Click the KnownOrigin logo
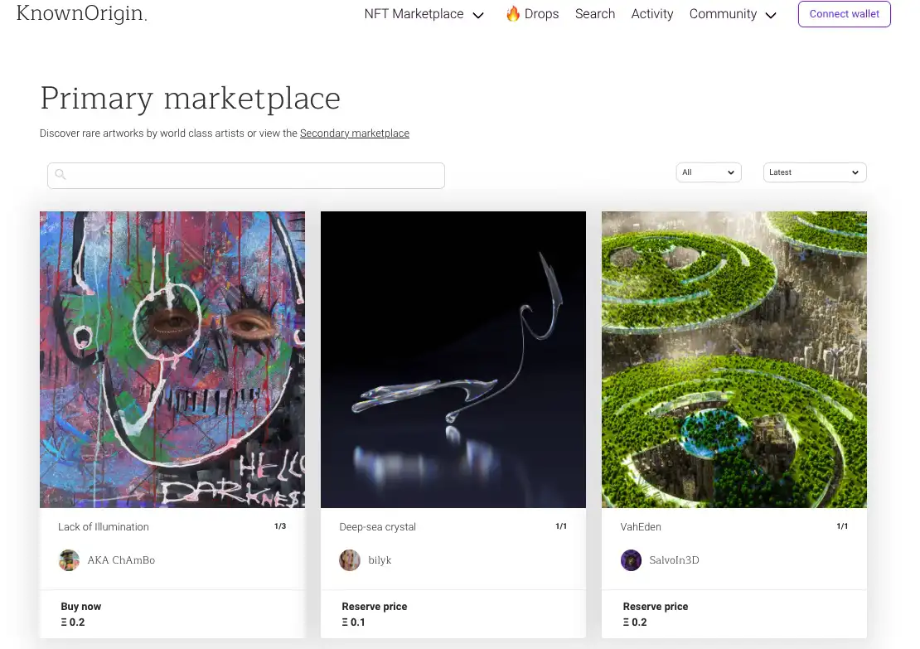 [81, 13]
